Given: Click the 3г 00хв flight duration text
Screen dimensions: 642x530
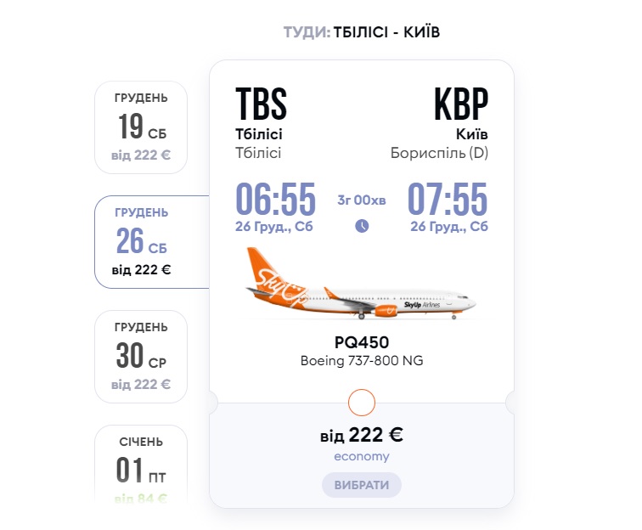Looking at the screenshot, I should (x=362, y=201).
